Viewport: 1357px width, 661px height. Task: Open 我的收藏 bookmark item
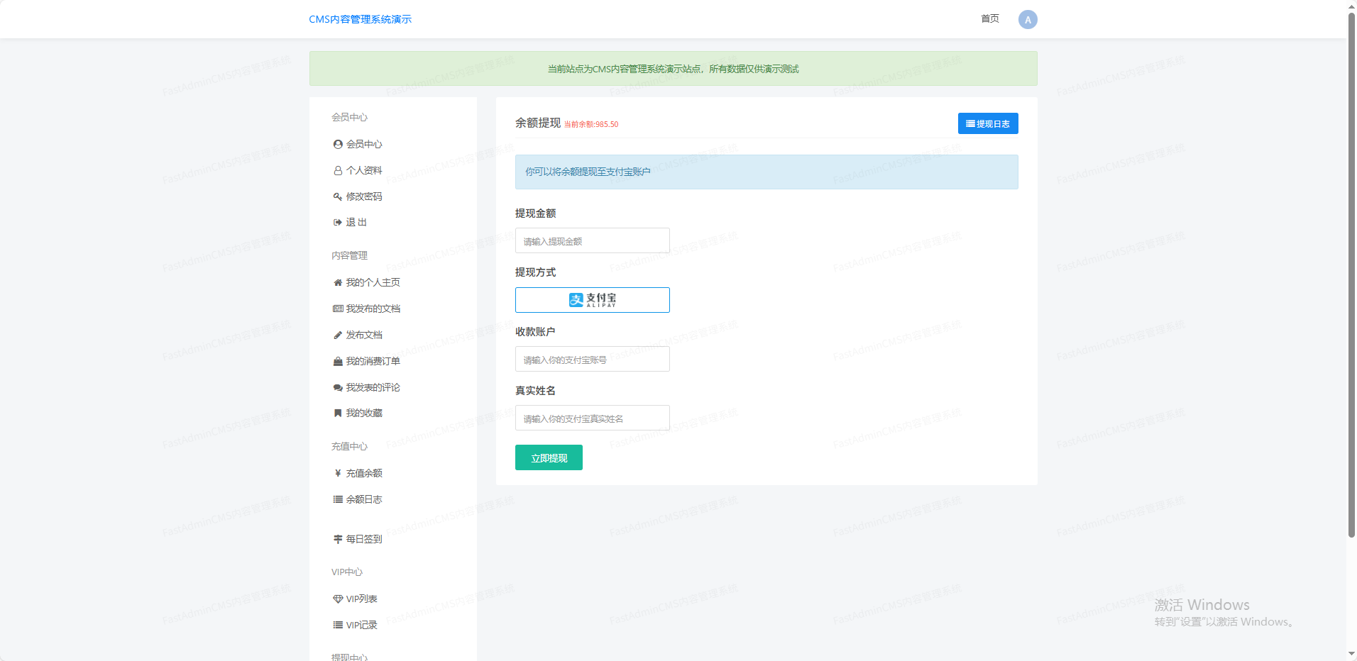[x=358, y=413]
